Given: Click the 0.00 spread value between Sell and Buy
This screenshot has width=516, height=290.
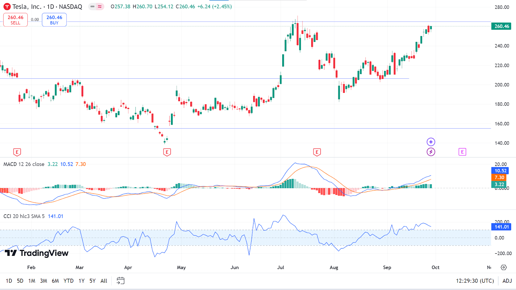Looking at the screenshot, I should tap(35, 20).
